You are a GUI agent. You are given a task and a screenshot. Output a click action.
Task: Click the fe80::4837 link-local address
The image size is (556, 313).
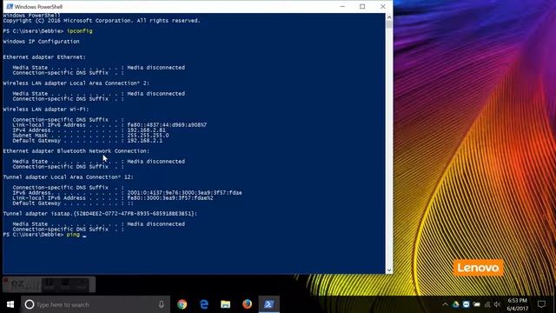tap(167, 125)
